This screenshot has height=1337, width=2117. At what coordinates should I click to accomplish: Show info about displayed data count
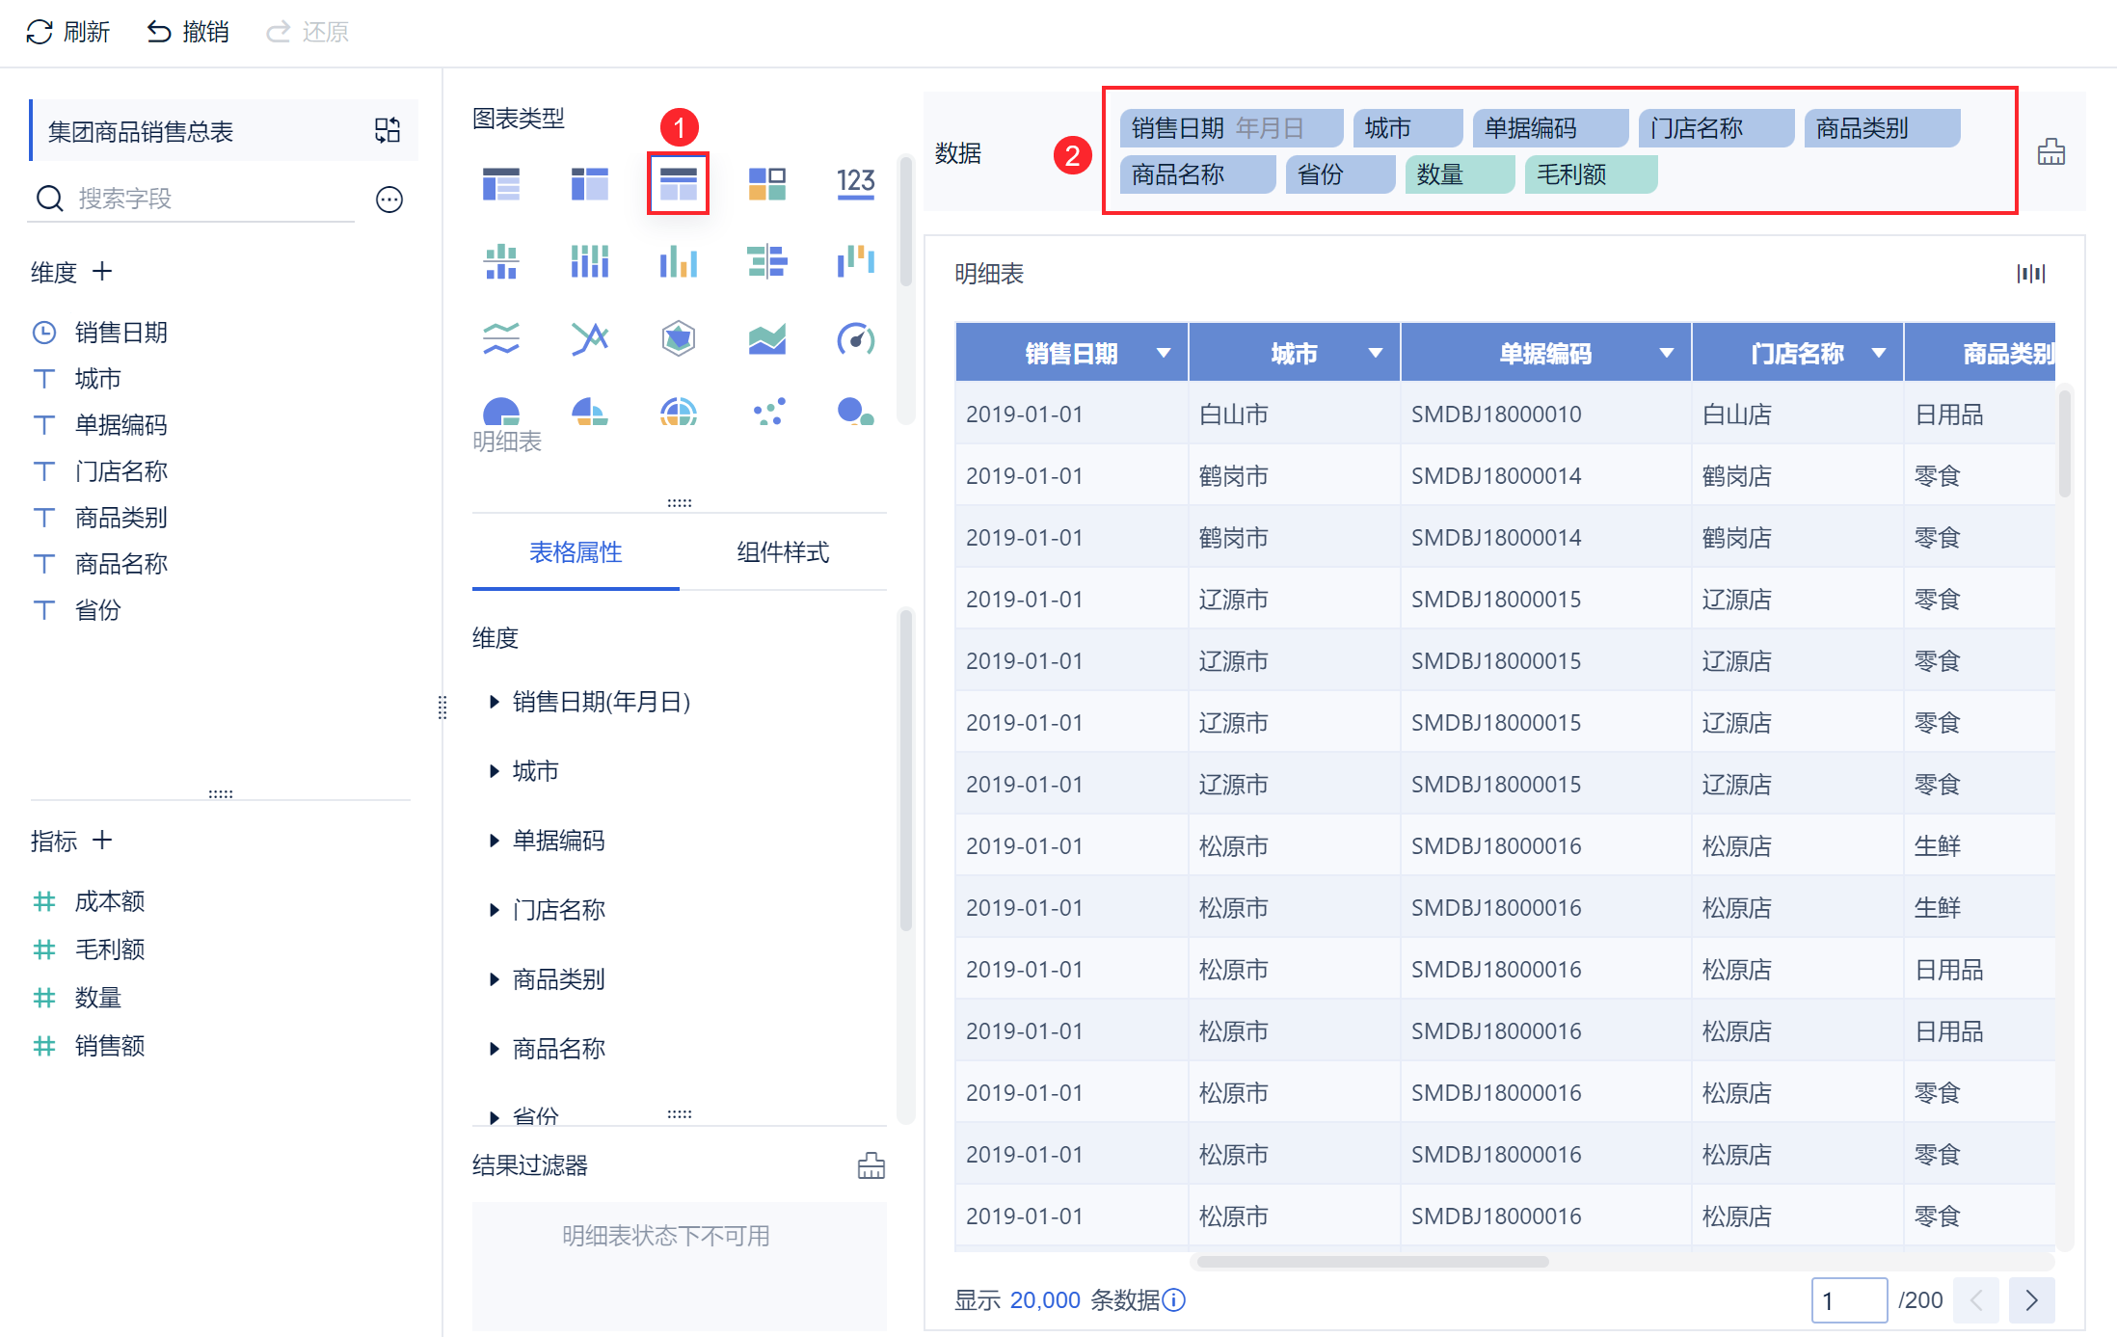pos(1174,1300)
